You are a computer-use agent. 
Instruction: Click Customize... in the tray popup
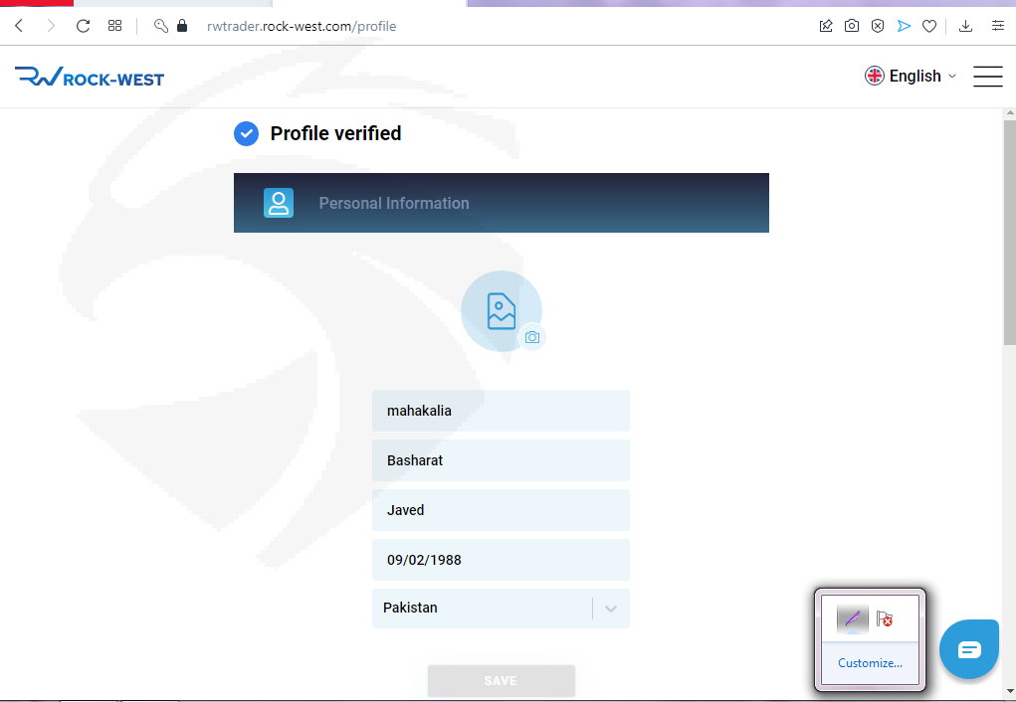pyautogui.click(x=870, y=663)
